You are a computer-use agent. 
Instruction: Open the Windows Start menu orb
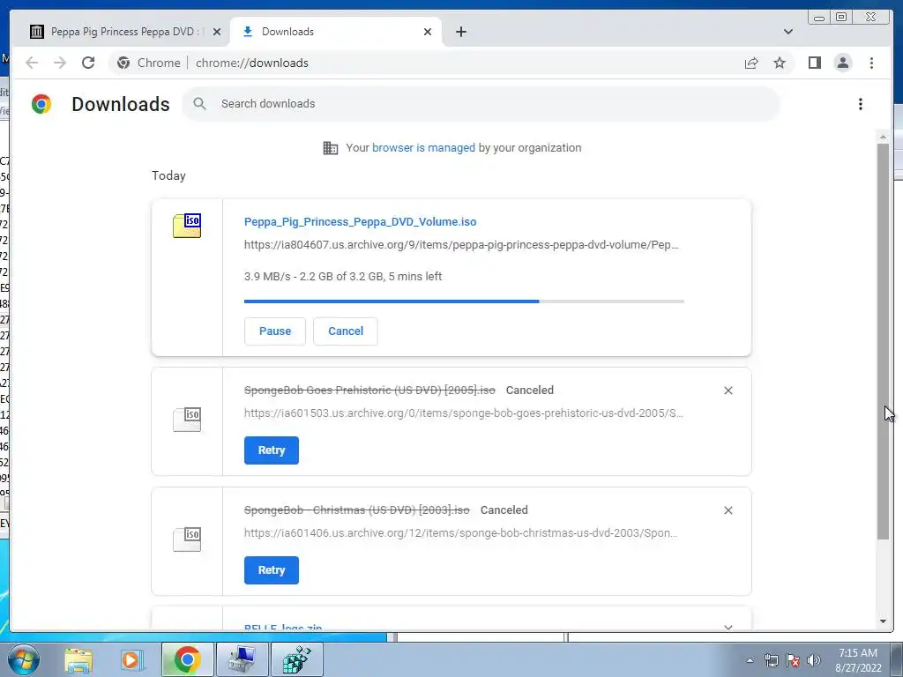[x=24, y=659]
